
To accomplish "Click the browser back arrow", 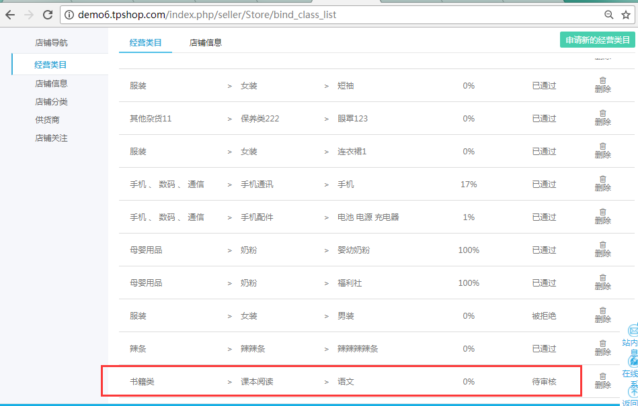I will [10, 14].
